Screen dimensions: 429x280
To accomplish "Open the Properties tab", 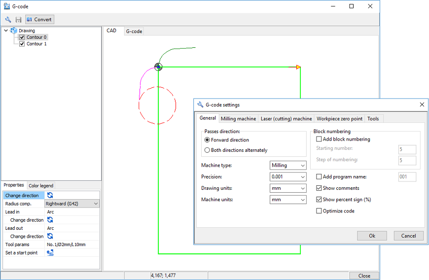I will point(14,185).
